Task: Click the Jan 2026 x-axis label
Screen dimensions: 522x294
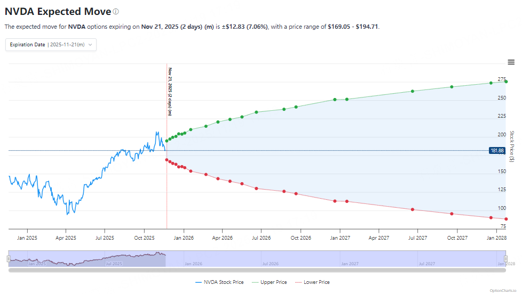Action: click(184, 238)
